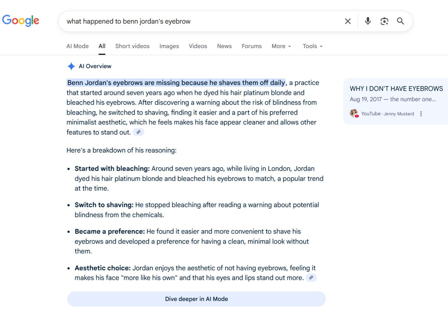Start voice search with the microphone icon
This screenshot has width=448, height=316.
(368, 21)
